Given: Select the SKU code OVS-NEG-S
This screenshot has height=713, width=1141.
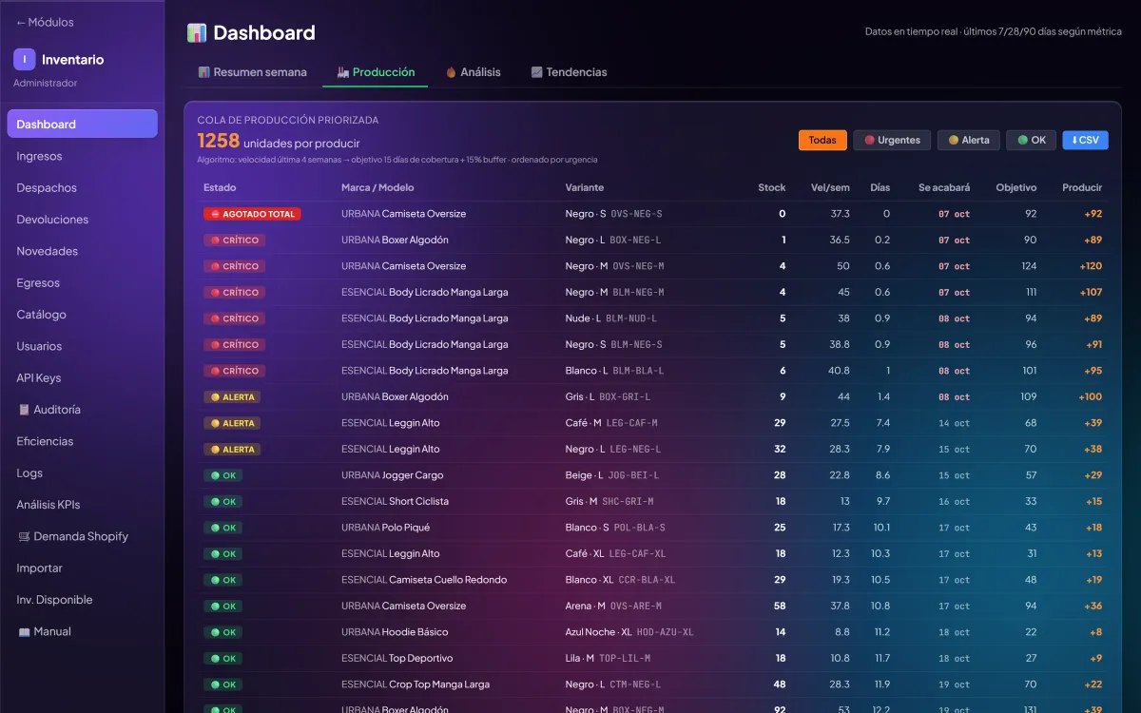Looking at the screenshot, I should 636,214.
